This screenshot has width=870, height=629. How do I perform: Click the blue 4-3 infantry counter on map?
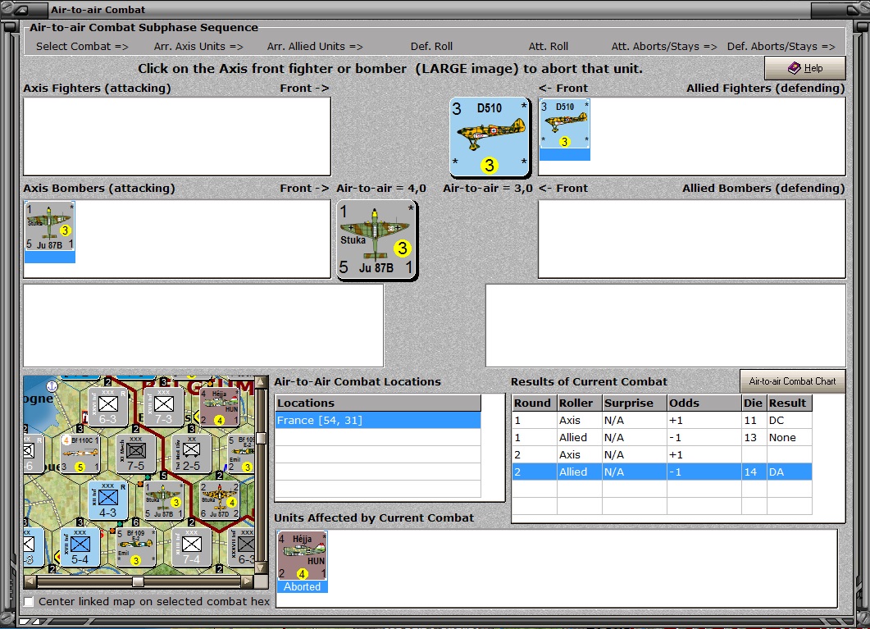pos(107,500)
